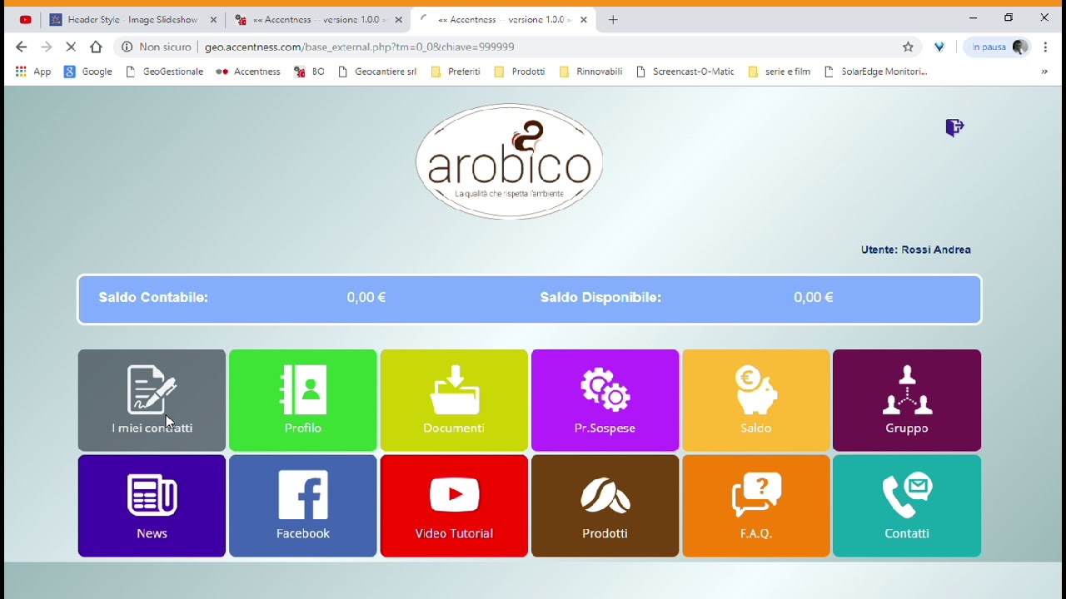Click the Saldo Contabile label
The height and width of the screenshot is (599, 1066).
(153, 297)
